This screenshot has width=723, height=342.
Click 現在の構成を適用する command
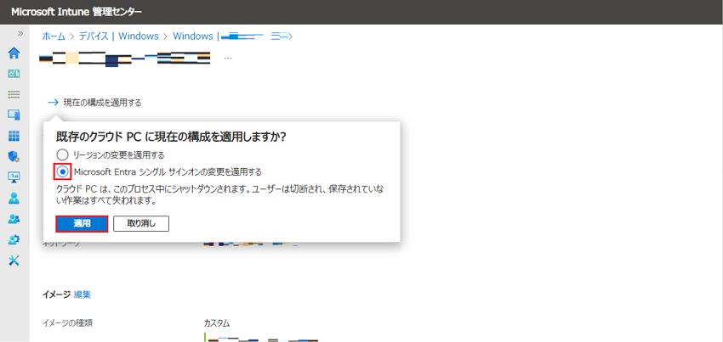(94, 102)
